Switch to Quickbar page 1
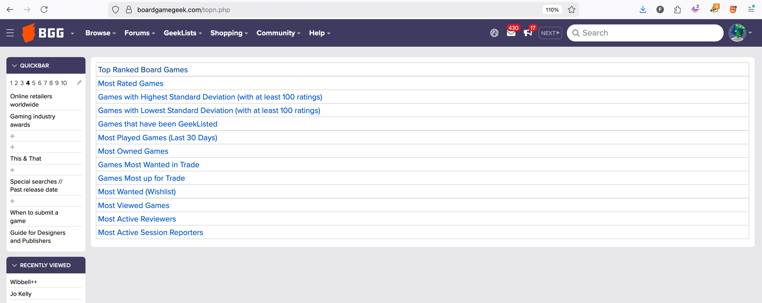Image resolution: width=762 pixels, height=303 pixels. 11,83
